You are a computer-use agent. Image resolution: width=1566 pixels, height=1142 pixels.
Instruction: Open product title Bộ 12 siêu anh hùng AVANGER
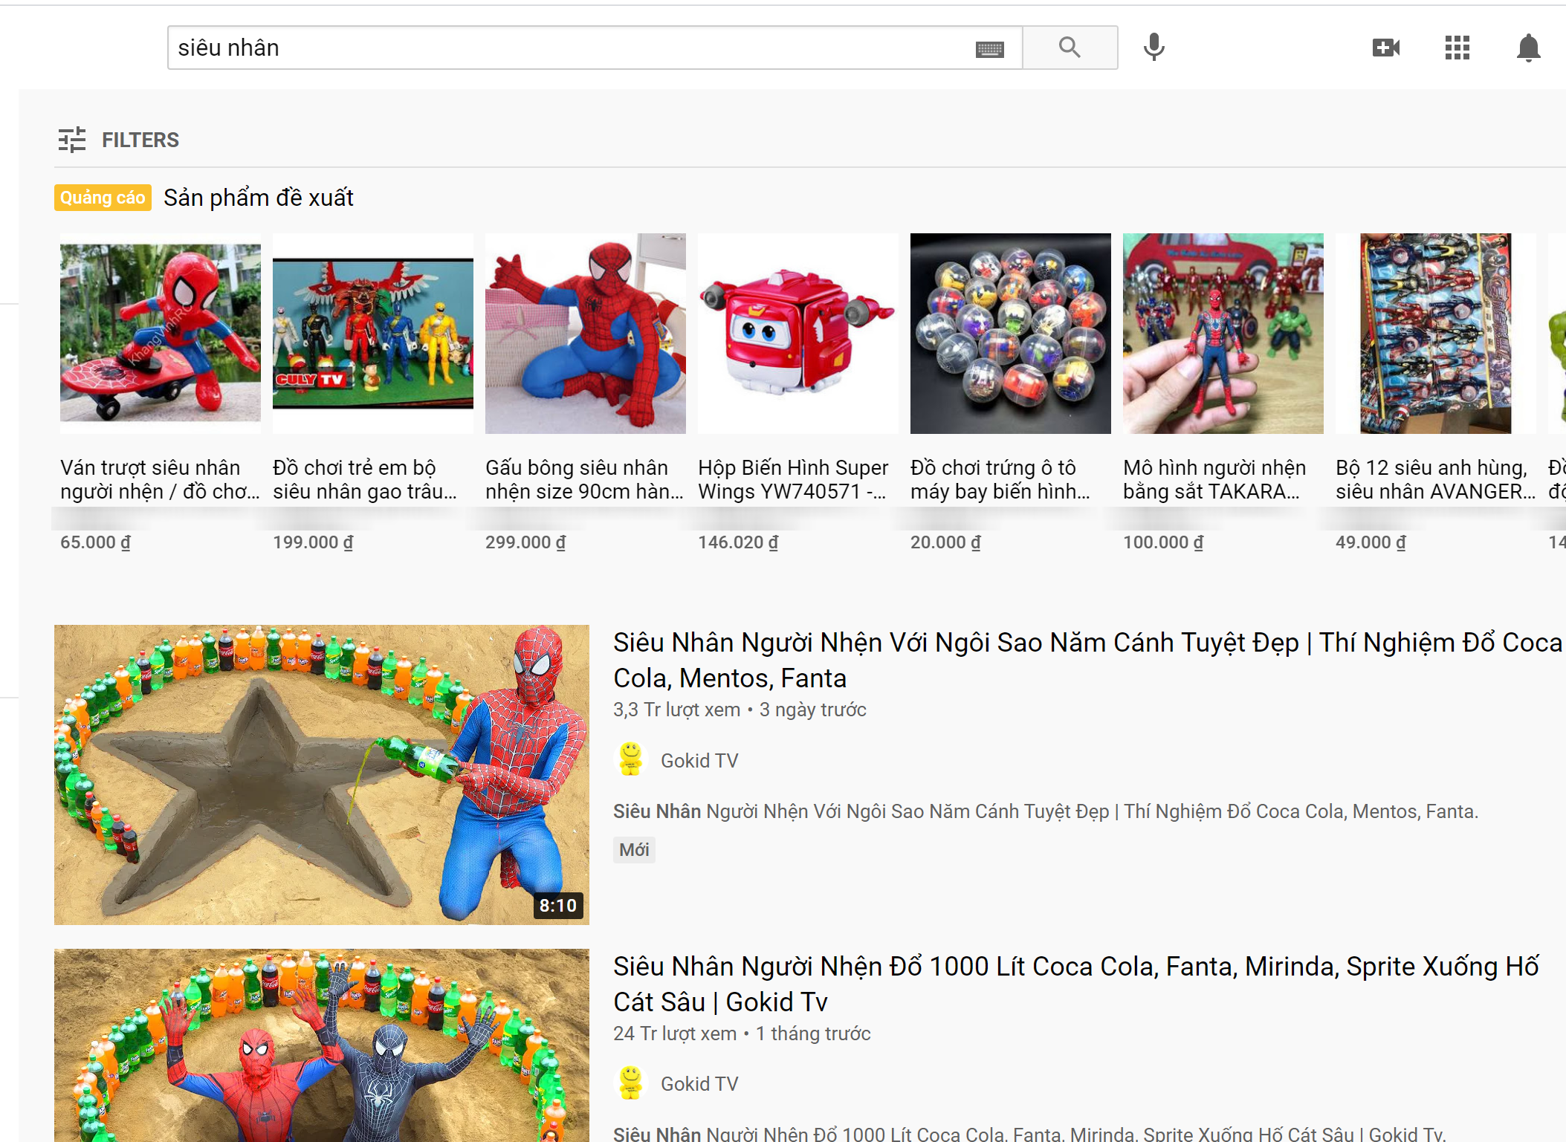1436,479
